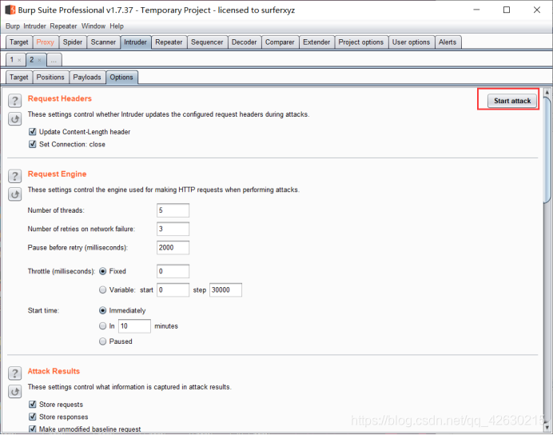Open help for Request Headers section

[15, 101]
